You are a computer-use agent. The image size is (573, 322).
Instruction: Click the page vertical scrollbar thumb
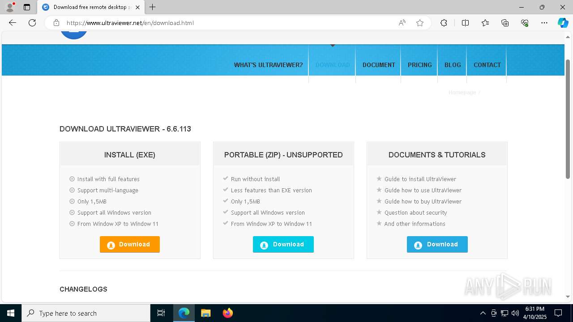[568, 119]
